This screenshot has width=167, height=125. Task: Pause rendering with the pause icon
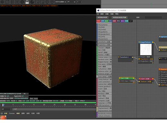[x=12, y=2]
